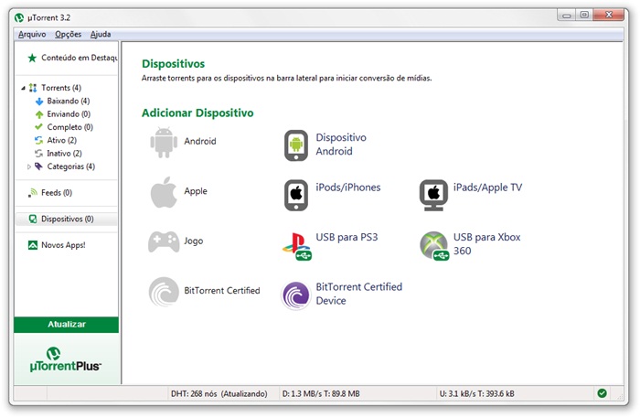Click the blue down arrow icon next to Baixando
This screenshot has height=418, width=640.
click(x=39, y=102)
